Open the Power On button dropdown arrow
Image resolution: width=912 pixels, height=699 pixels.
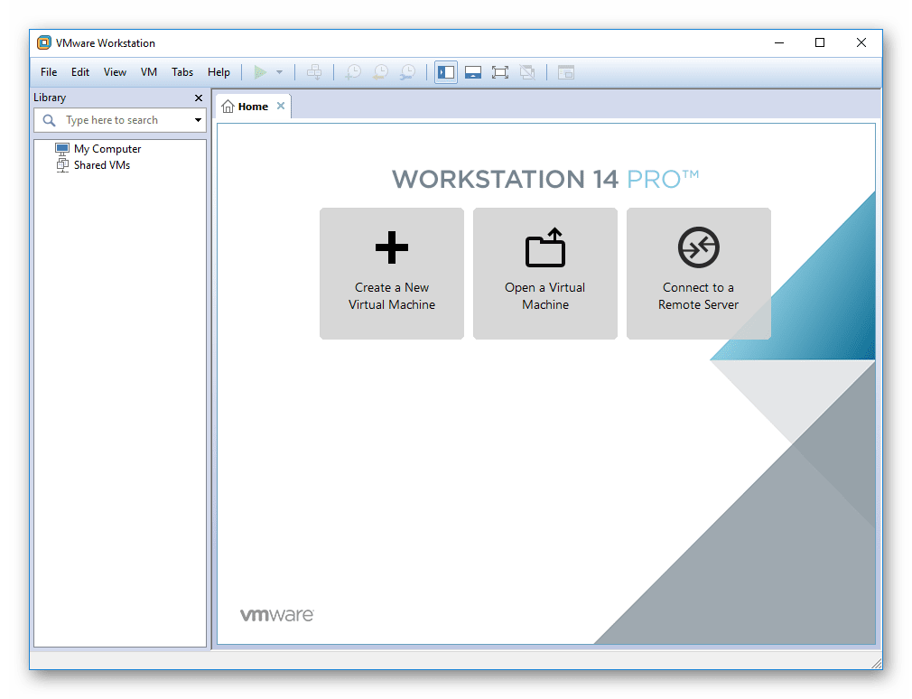click(278, 72)
